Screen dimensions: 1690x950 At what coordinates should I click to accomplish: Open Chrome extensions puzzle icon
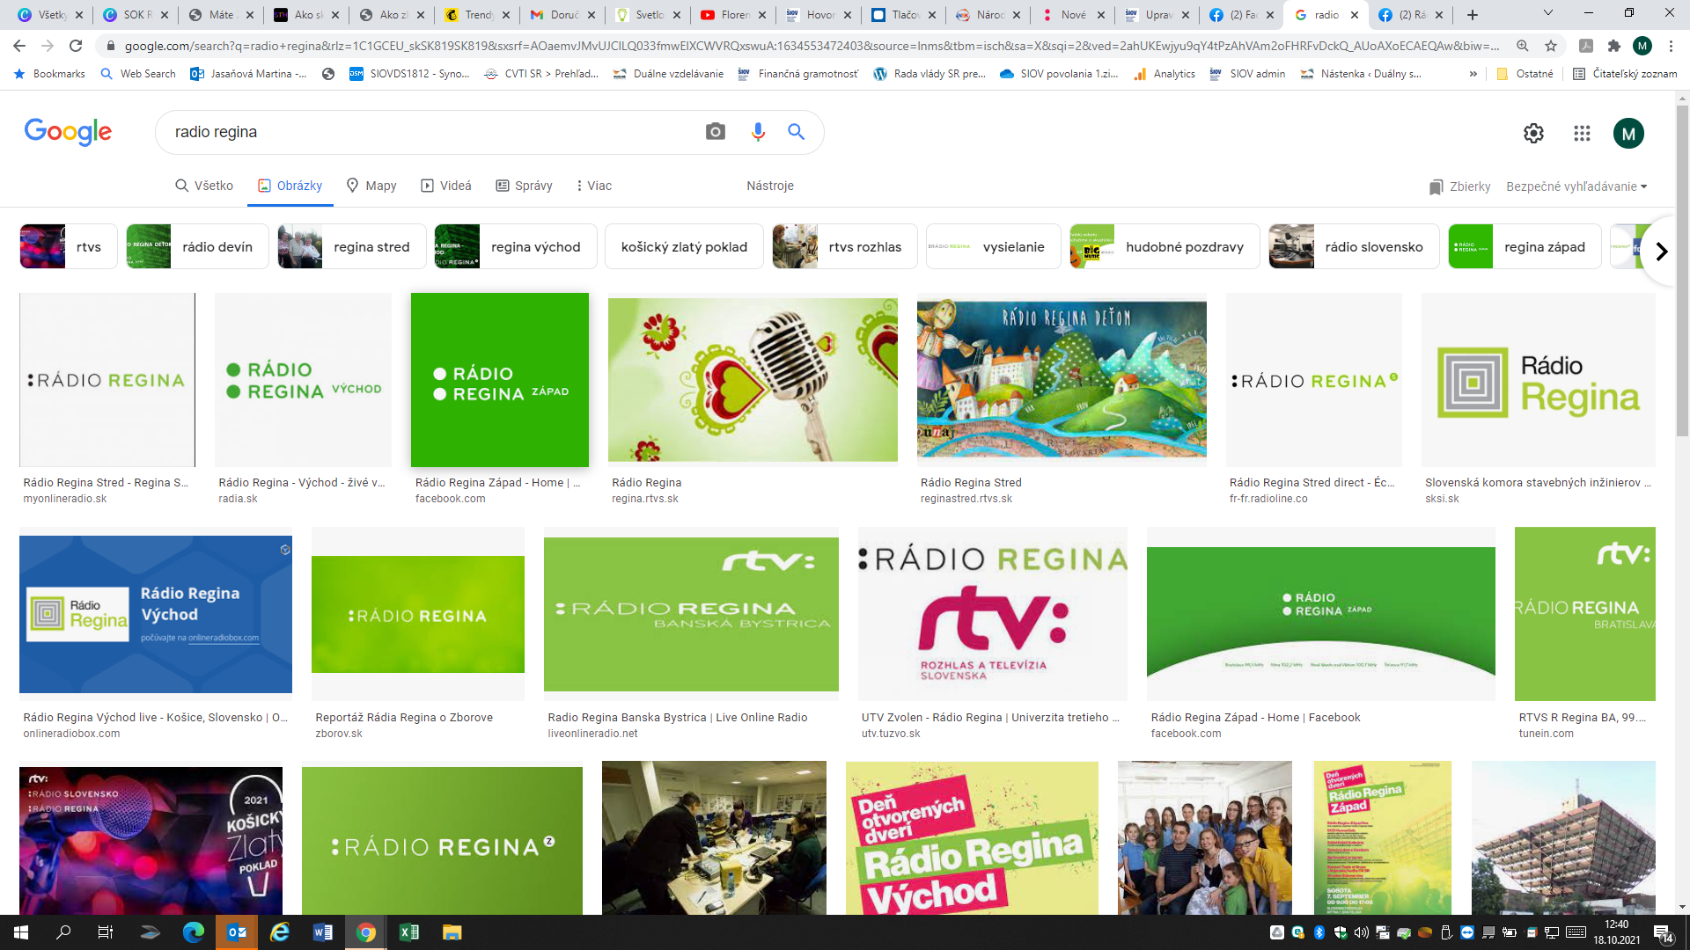tap(1613, 46)
